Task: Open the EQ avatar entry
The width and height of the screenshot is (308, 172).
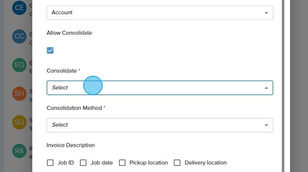Action: click(19, 65)
